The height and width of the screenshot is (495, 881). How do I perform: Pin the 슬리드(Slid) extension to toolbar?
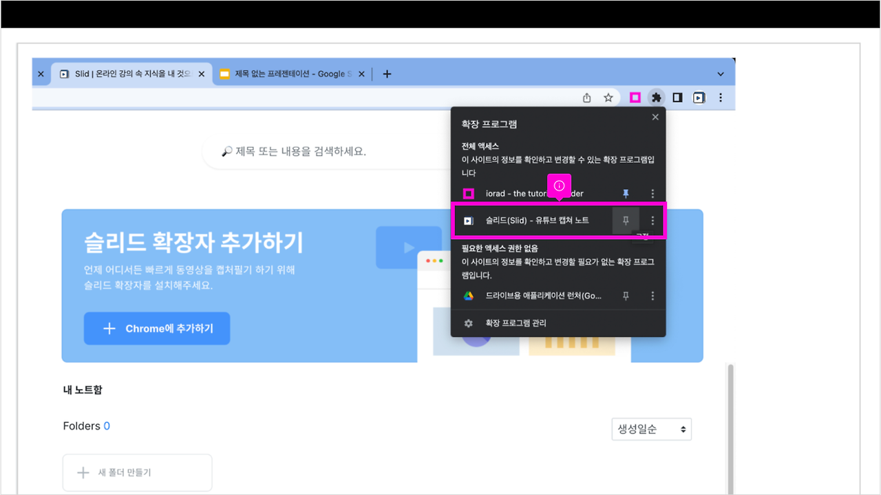(625, 220)
